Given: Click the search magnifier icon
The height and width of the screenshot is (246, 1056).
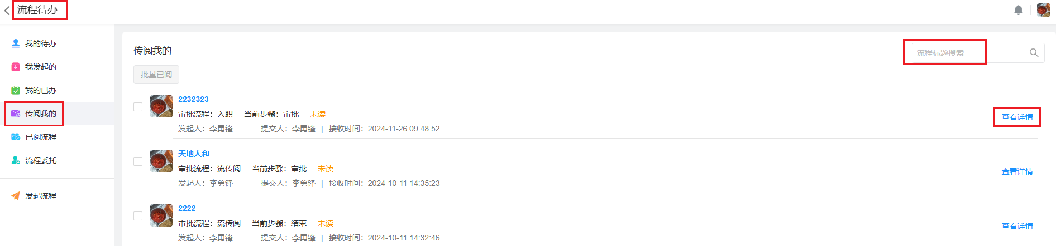Looking at the screenshot, I should [x=1034, y=53].
